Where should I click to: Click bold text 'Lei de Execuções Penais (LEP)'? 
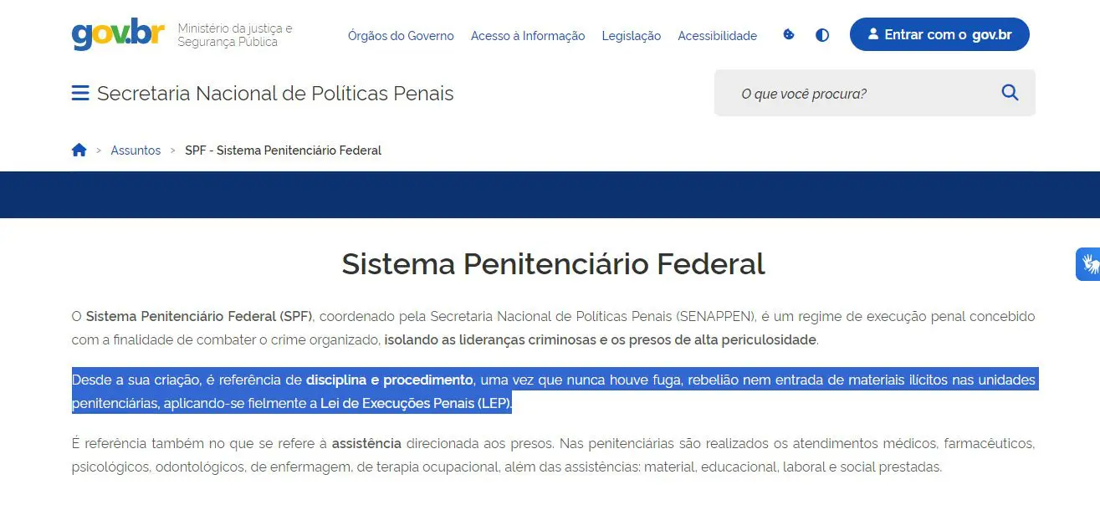click(x=415, y=404)
